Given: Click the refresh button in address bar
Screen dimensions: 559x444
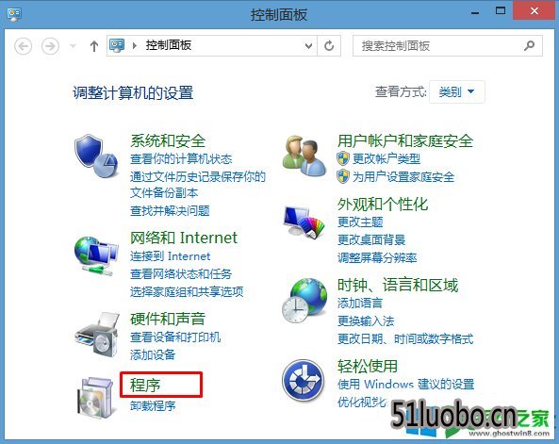Looking at the screenshot, I should tap(329, 45).
